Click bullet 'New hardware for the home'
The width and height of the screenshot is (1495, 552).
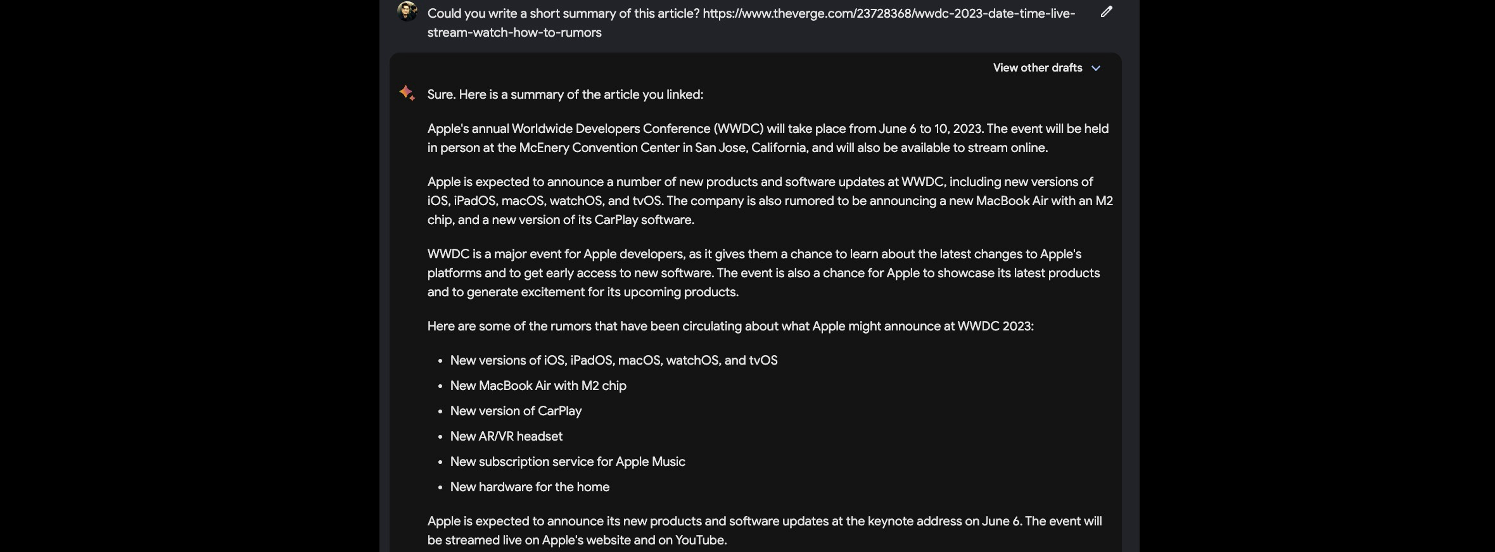tap(530, 487)
